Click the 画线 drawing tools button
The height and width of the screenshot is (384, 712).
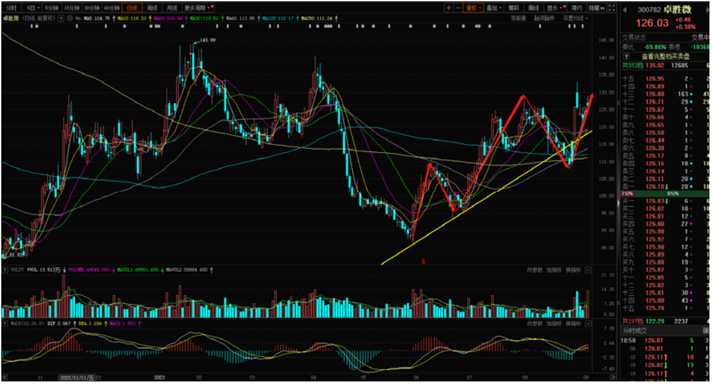(534, 8)
